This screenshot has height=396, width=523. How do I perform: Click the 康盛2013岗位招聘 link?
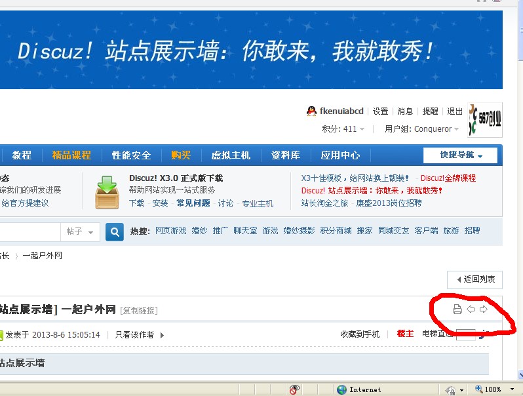click(389, 203)
